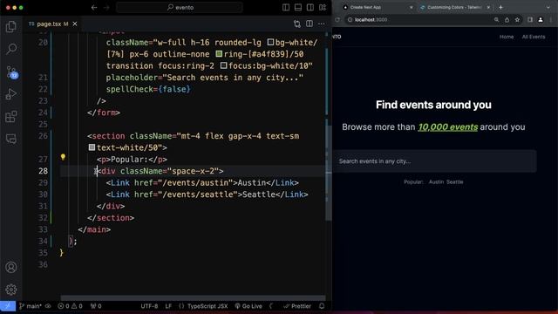Open the Run and Debug view
Image resolution: width=558 pixels, height=314 pixels.
[x=11, y=94]
